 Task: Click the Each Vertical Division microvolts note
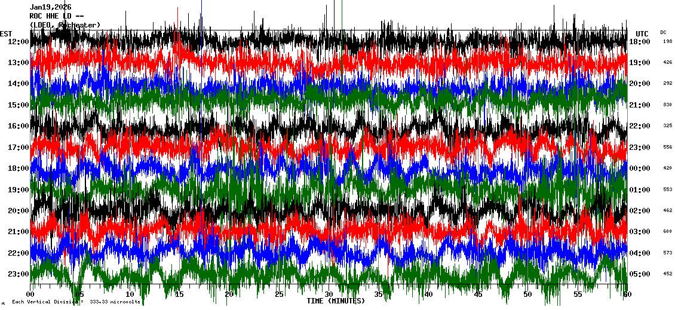[76, 302]
